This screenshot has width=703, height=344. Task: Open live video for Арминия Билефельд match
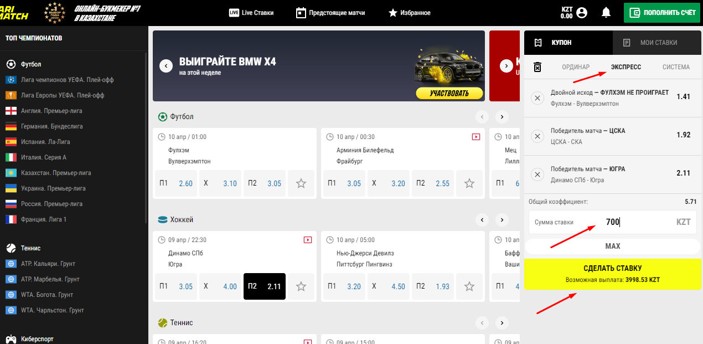coord(476,137)
